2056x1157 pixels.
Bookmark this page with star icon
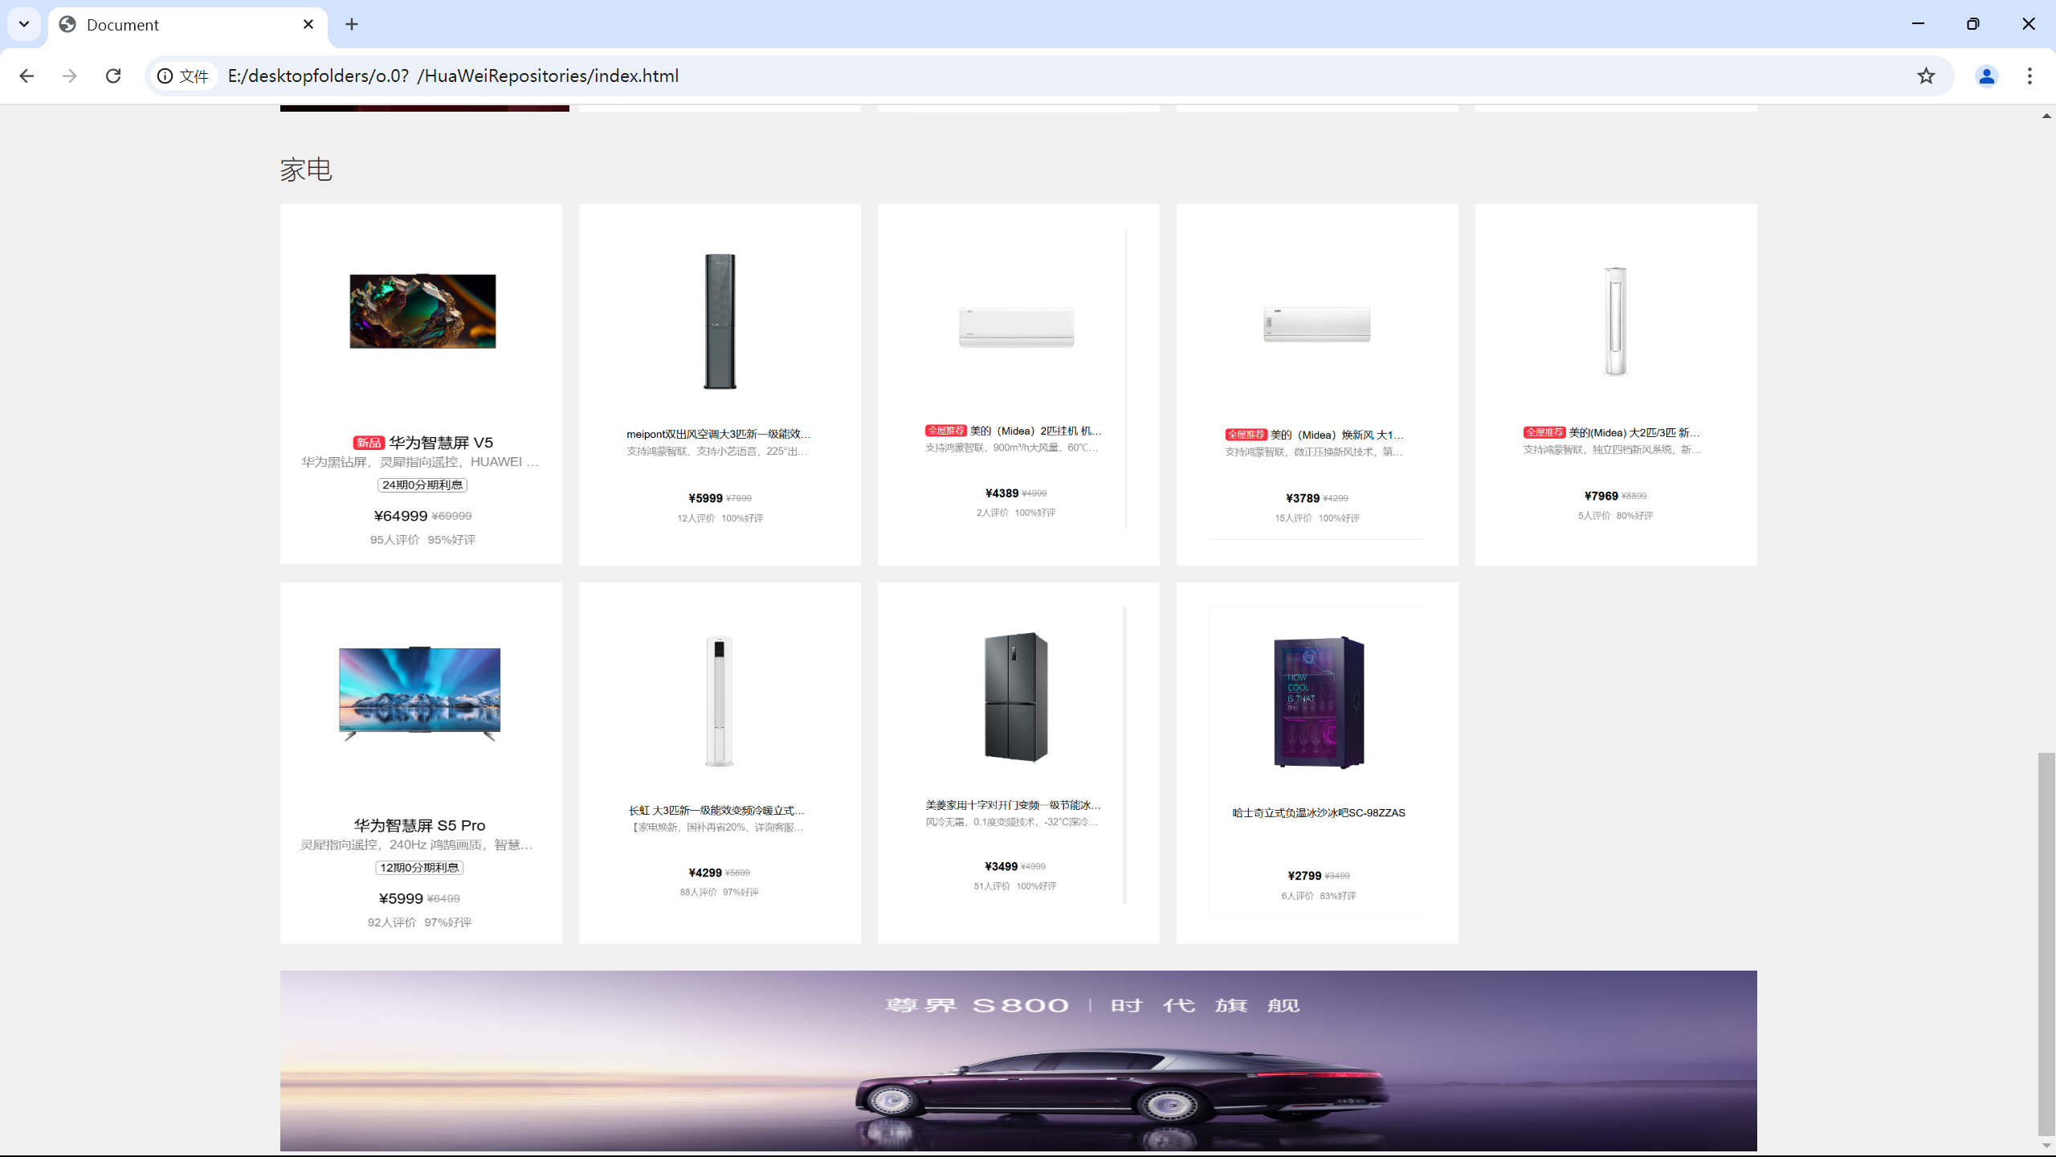click(1926, 76)
